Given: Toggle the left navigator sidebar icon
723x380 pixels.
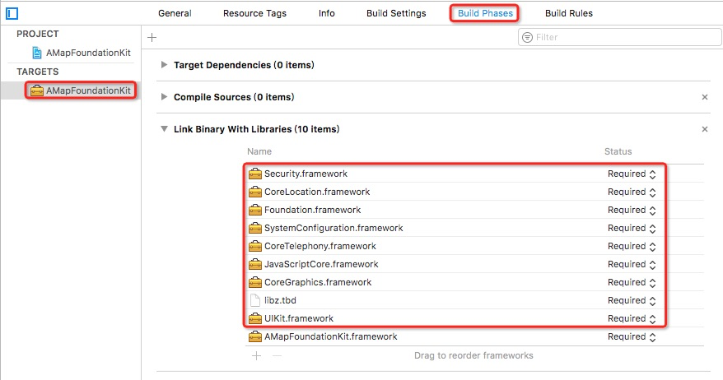Looking at the screenshot, I should point(12,13).
